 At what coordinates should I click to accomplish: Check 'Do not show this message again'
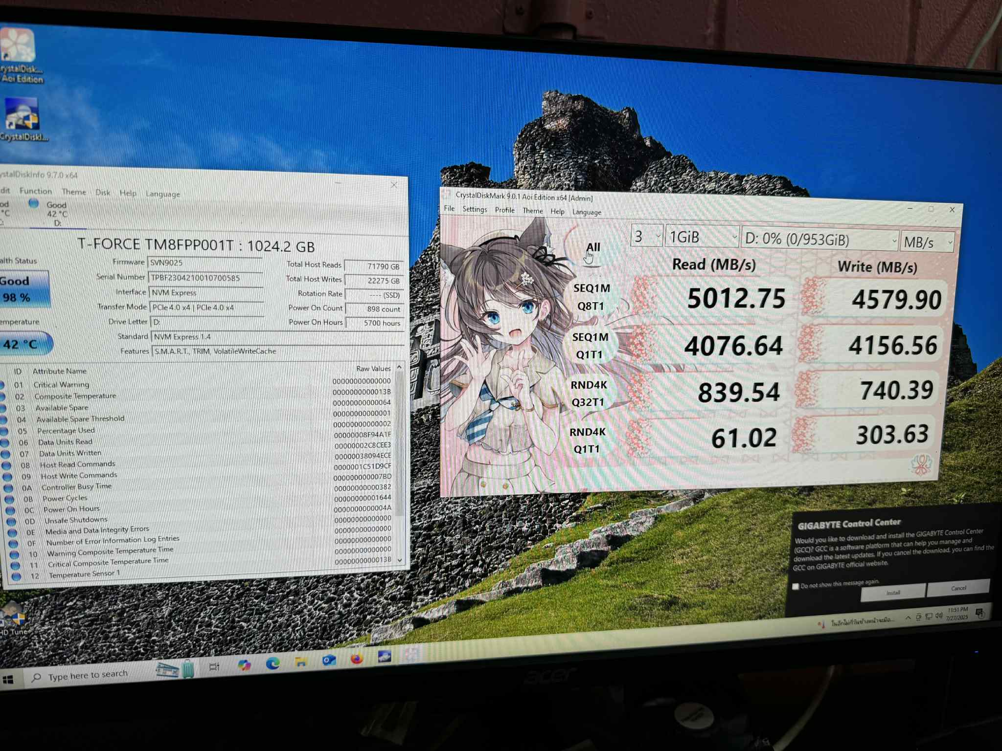pyautogui.click(x=796, y=586)
